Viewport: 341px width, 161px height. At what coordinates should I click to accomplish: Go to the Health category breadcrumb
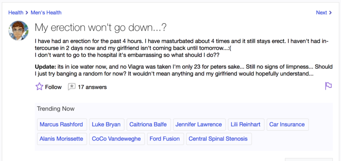16,13
